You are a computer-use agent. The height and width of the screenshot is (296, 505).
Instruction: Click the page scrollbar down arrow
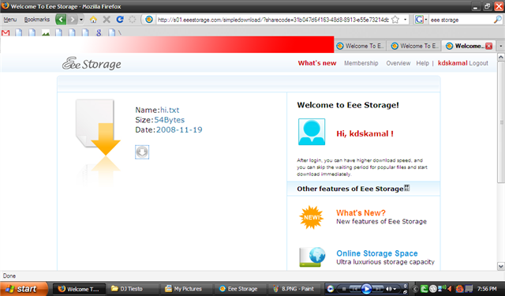(x=501, y=266)
